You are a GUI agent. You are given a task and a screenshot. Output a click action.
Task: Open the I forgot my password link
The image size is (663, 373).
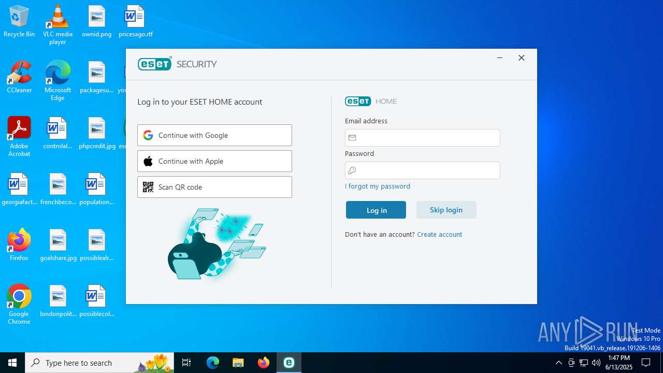(x=378, y=187)
